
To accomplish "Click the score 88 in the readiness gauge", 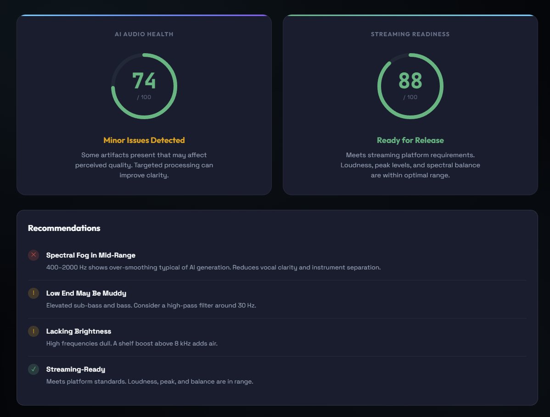I will [x=410, y=81].
